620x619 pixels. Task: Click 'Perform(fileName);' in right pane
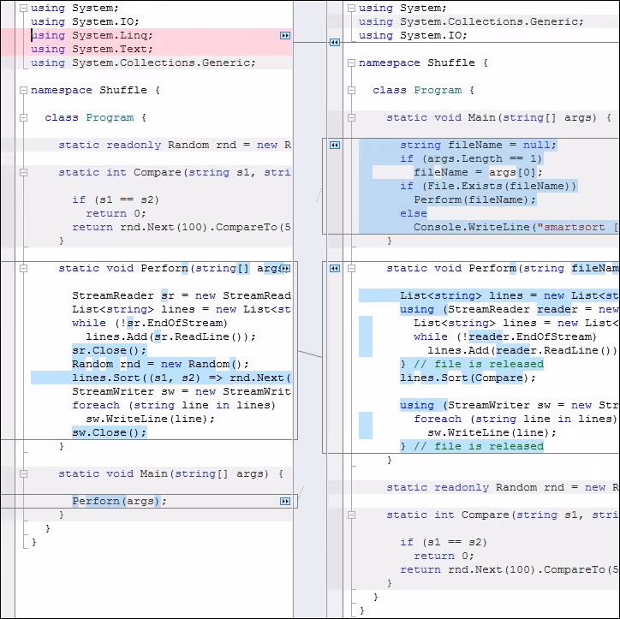tap(474, 199)
